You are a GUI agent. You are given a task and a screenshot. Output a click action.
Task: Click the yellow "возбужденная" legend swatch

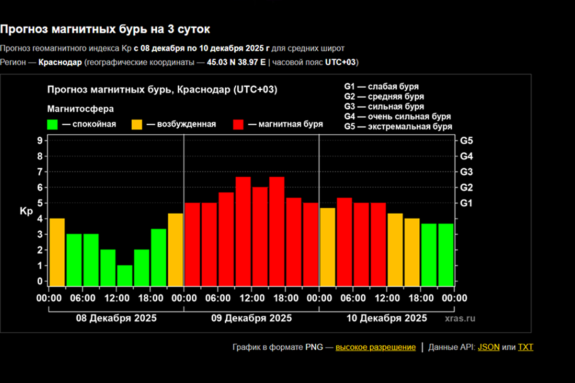(137, 124)
